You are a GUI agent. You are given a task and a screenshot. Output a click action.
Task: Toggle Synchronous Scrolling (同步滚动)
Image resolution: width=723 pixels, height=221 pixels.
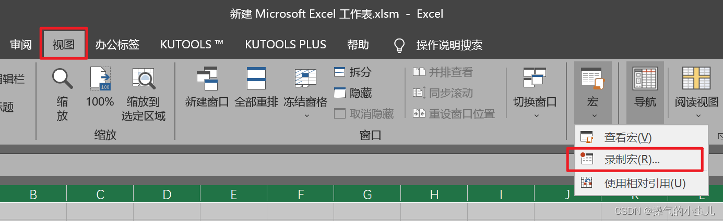(443, 93)
